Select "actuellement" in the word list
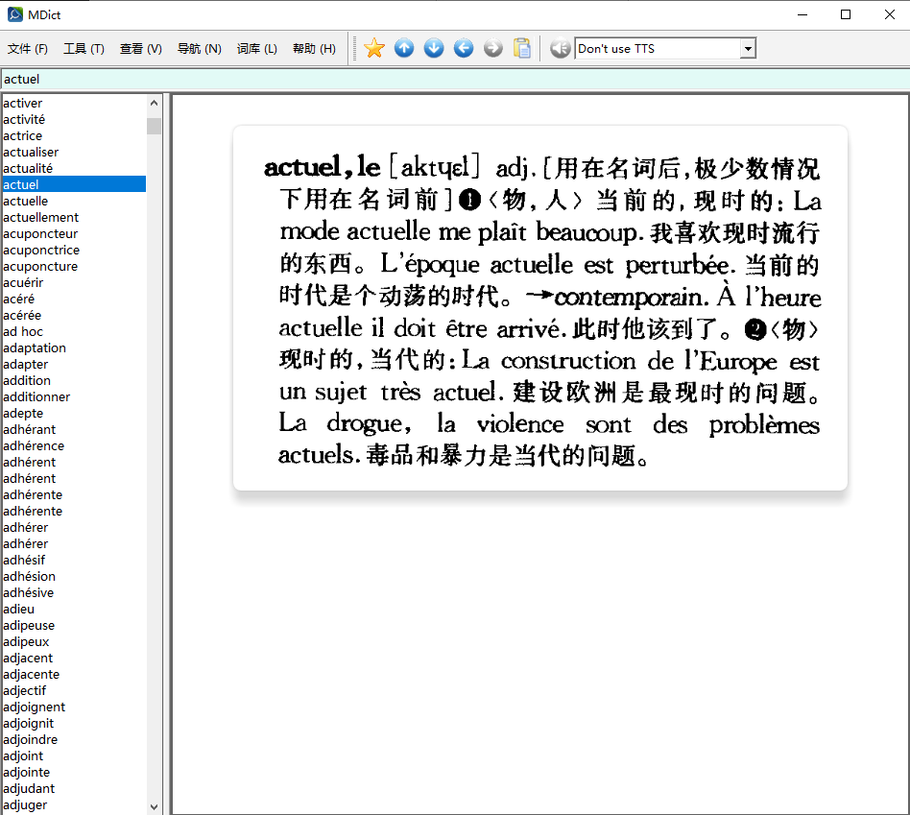This screenshot has height=815, width=910. point(40,217)
